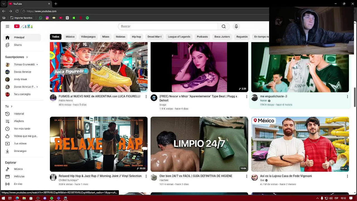The width and height of the screenshot is (357, 201).
Task: Open the Windows Start menu
Action: coord(3,198)
